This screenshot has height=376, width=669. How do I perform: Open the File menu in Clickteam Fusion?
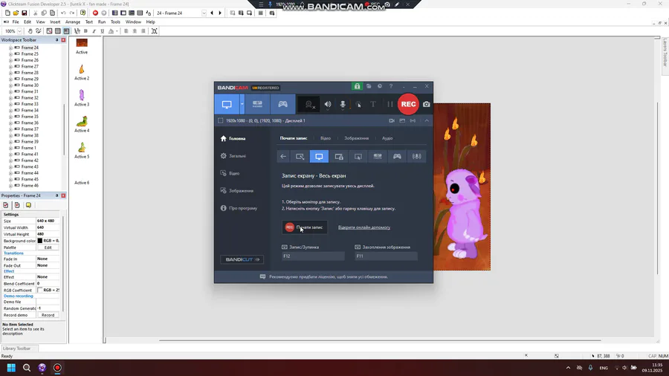[16, 22]
